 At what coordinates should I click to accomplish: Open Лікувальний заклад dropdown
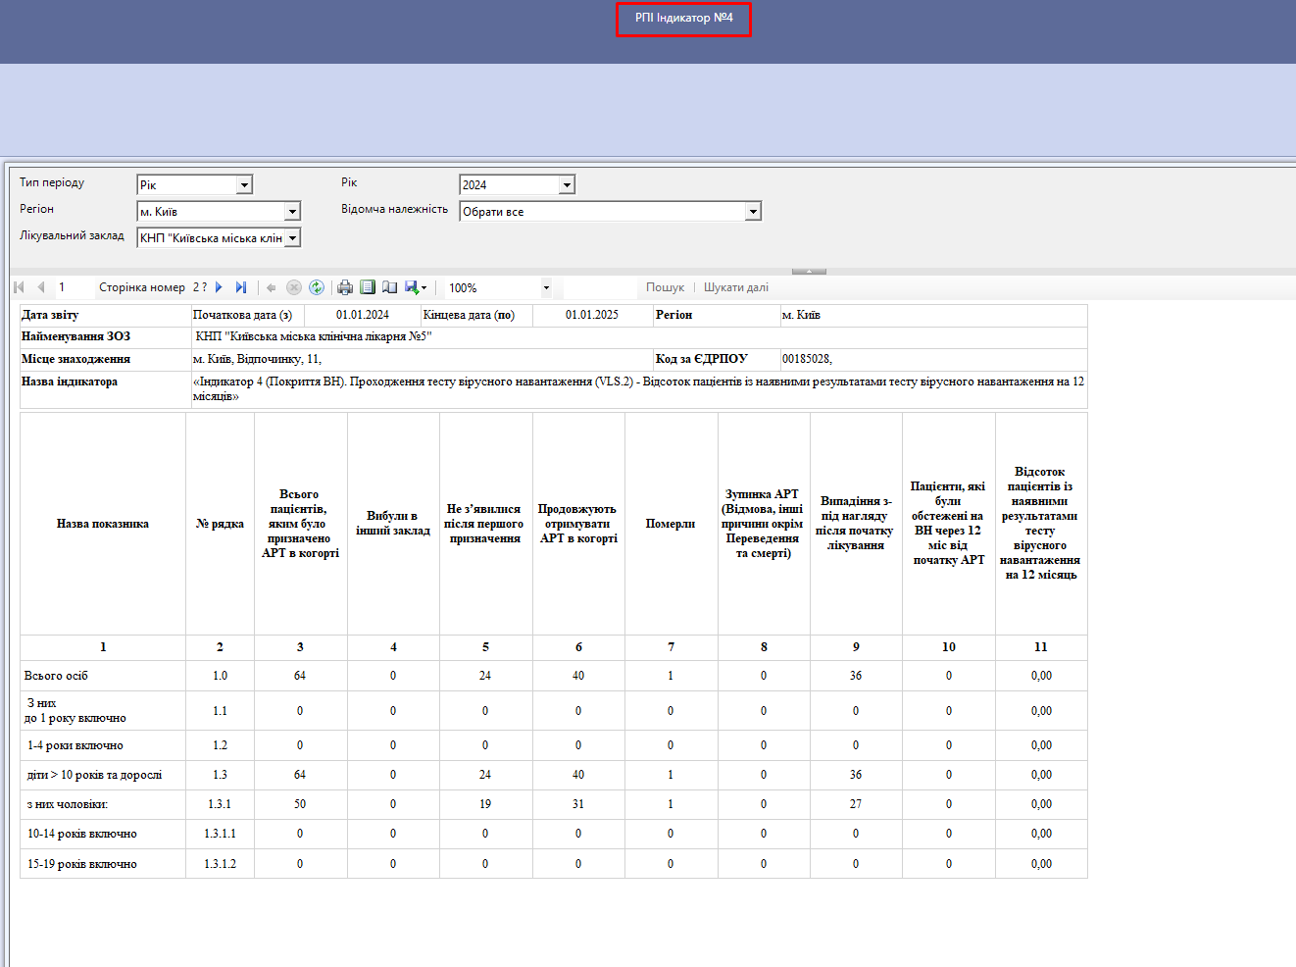[292, 237]
